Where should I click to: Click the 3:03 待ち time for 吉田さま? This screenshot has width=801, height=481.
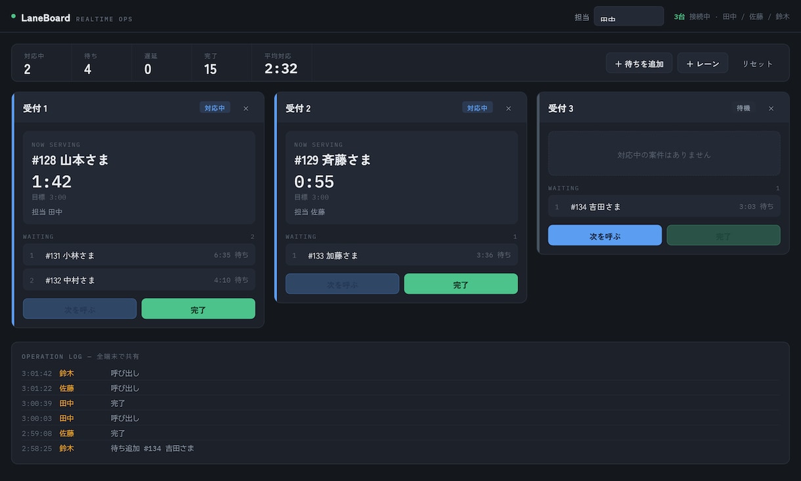click(756, 207)
